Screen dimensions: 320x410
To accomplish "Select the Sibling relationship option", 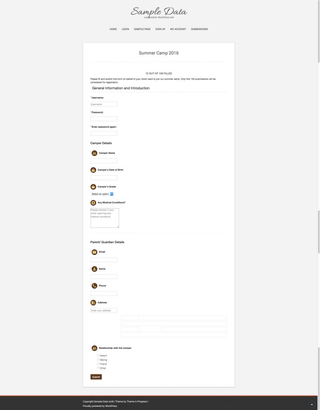I will [x=98, y=360].
